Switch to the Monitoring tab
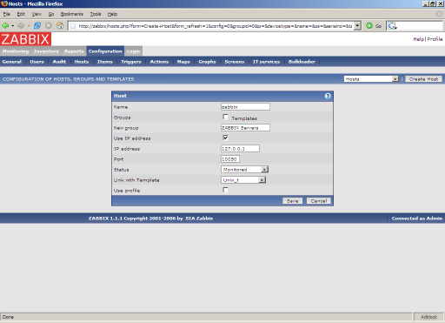The width and height of the screenshot is (445, 323). coord(16,51)
